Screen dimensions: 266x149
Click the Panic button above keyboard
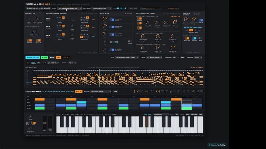tap(201, 114)
